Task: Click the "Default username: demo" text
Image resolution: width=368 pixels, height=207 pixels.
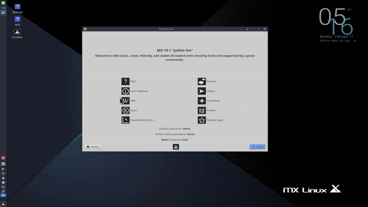Action: pyautogui.click(x=175, y=129)
